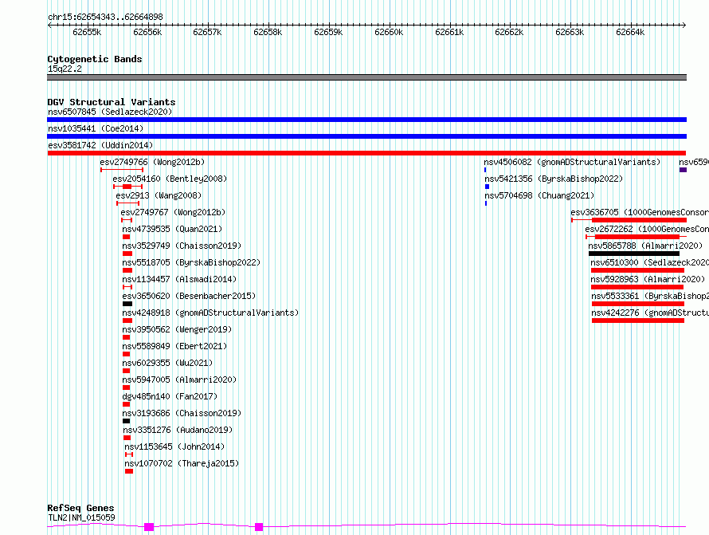The height and width of the screenshot is (535, 709).
Task: Click nsv5533361 ByrskaBishop variant label
Action: [650, 296]
